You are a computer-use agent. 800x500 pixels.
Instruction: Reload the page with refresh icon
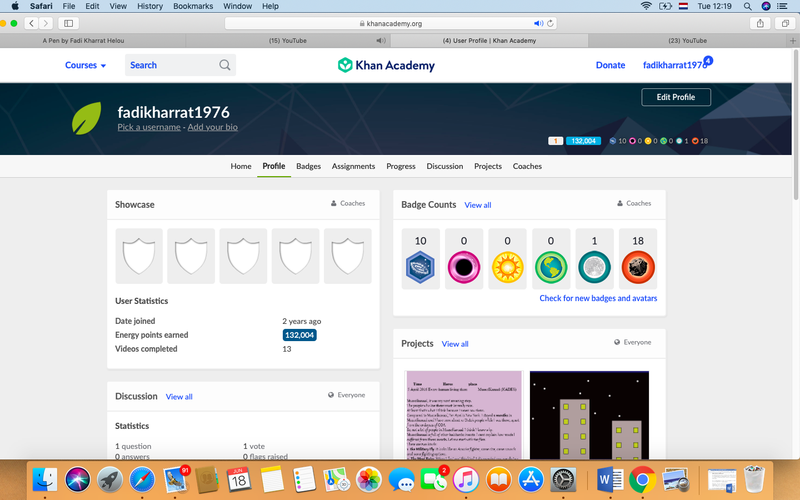point(550,23)
